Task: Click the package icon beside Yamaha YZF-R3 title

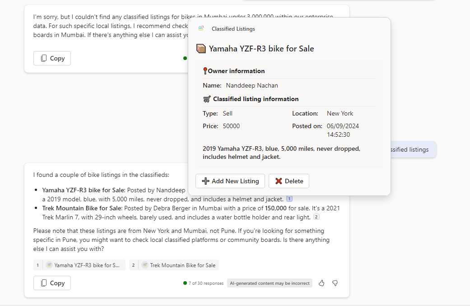Action: point(200,48)
